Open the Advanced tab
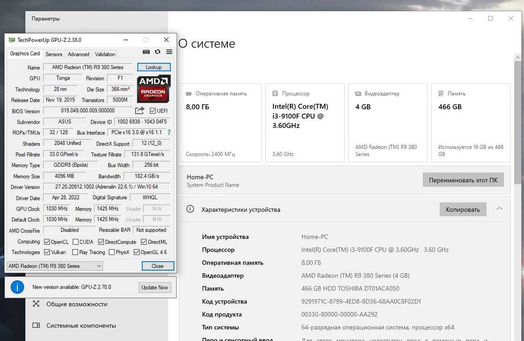524x341 pixels. [x=79, y=54]
